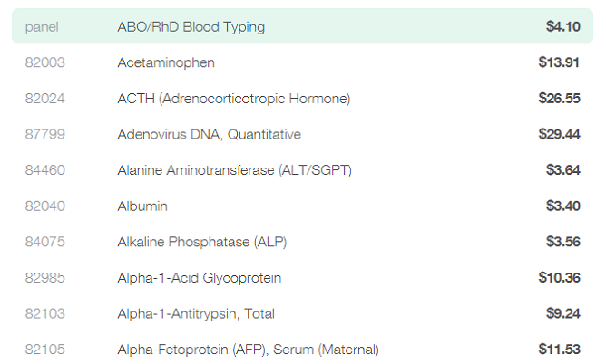Image resolution: width=606 pixels, height=364 pixels.
Task: Open the Alpha-1-Acid Glycoprotein row
Action: tap(302, 278)
